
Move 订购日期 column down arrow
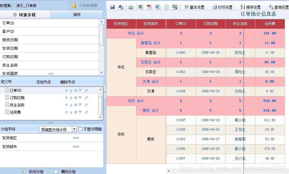pyautogui.click(x=71, y=98)
